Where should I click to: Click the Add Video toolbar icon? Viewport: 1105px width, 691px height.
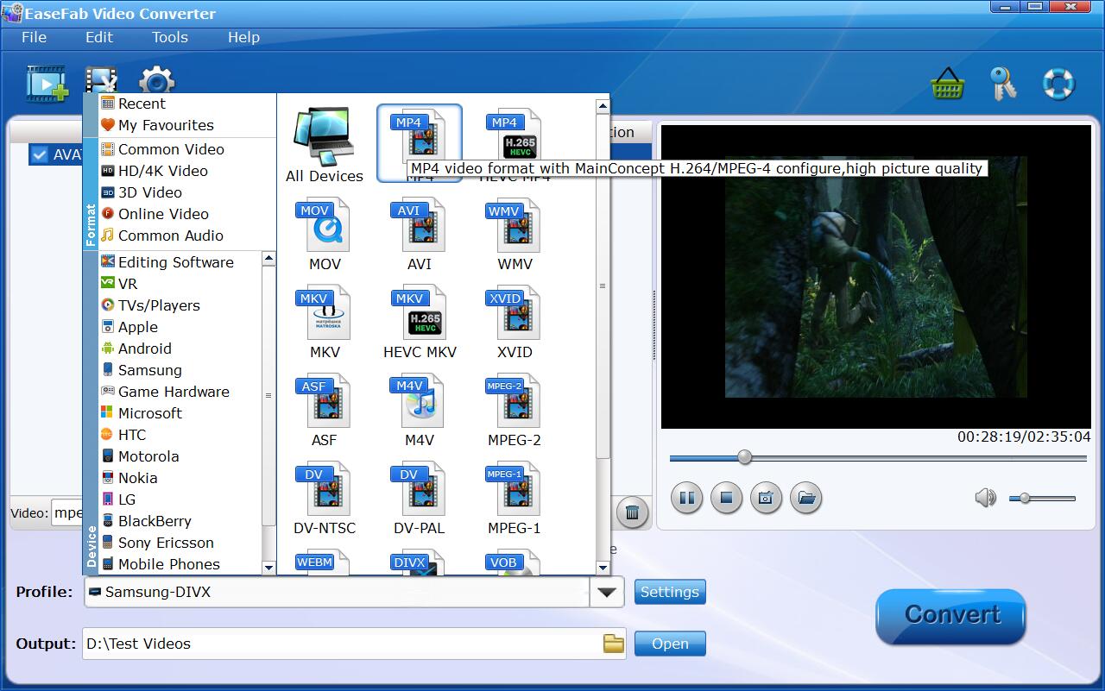point(47,84)
